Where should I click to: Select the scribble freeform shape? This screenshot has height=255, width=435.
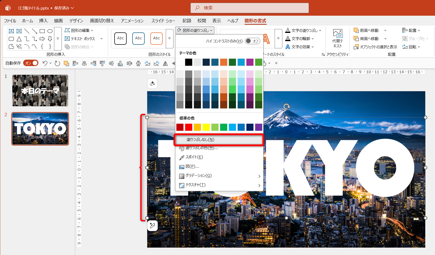(19, 47)
